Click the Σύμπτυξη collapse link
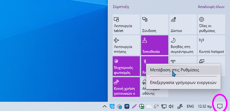230x111 pixels. click(x=121, y=7)
